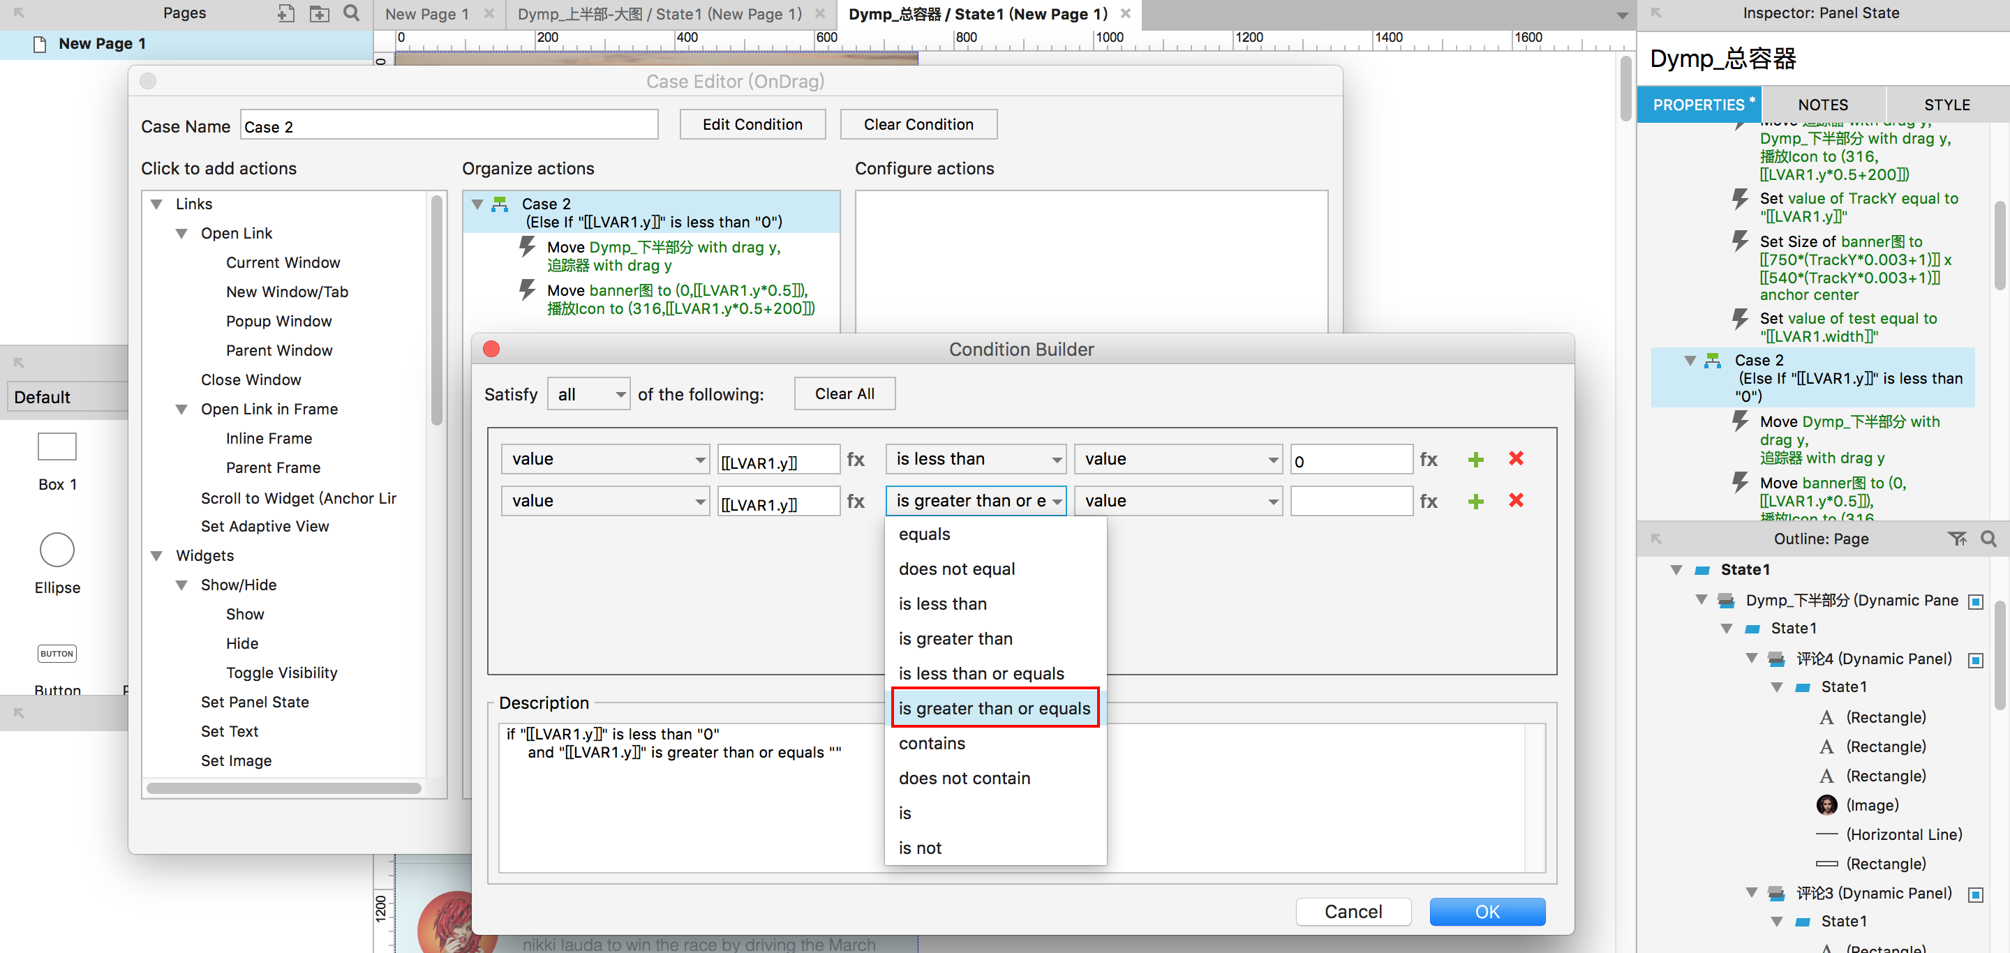Screen dimensions: 2010x953
Task: Click the search icon in Pages panel
Action: pyautogui.click(x=352, y=13)
